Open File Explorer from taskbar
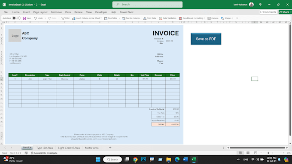 pos(169,159)
